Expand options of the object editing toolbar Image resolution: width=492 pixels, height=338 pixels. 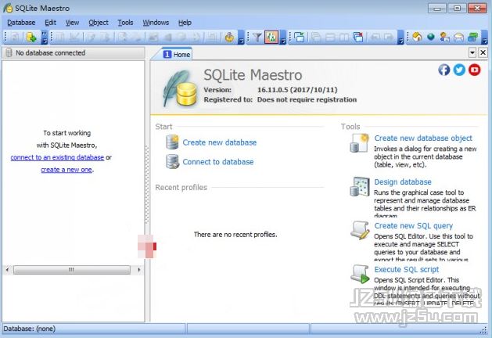[241, 38]
